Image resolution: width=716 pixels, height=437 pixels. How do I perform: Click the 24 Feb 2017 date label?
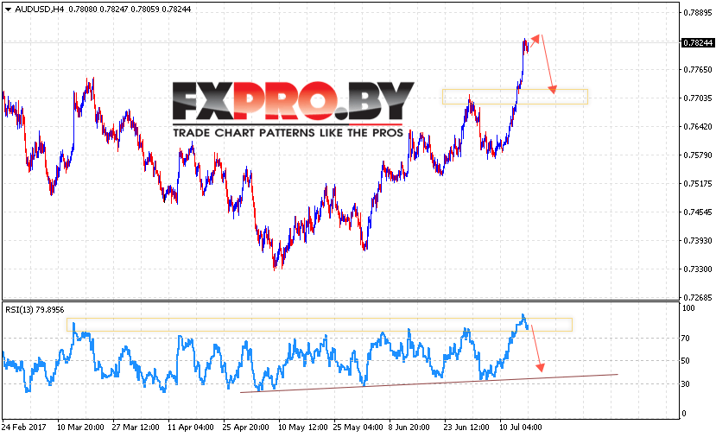[x=24, y=427]
